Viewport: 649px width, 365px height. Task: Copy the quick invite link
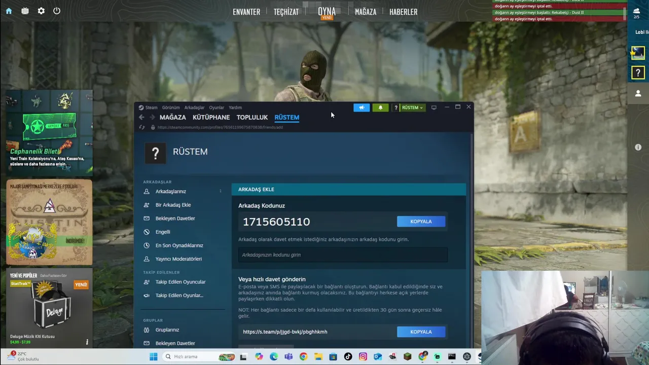click(421, 332)
